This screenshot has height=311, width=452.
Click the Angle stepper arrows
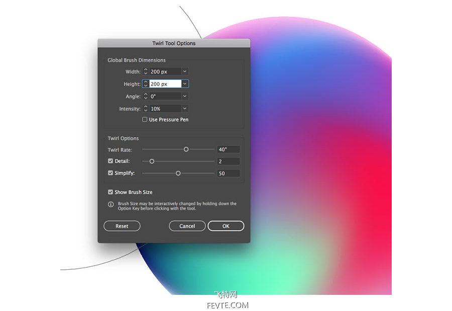pos(146,96)
